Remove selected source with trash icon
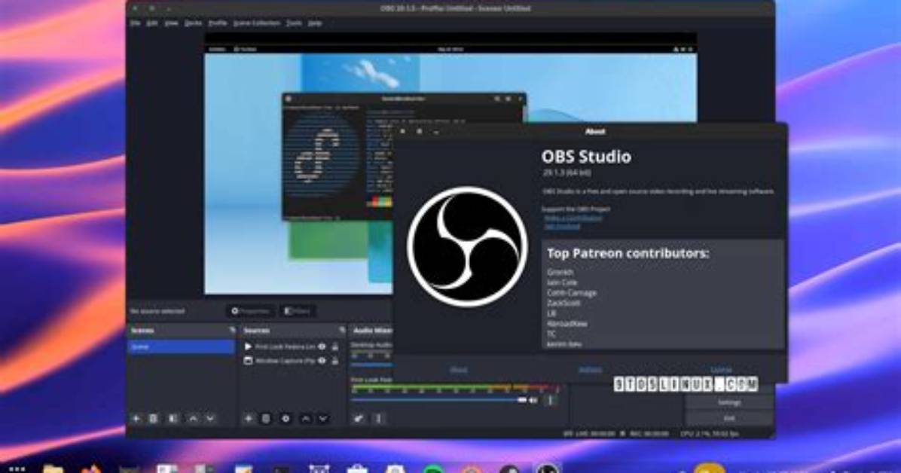The height and width of the screenshot is (473, 901). tap(265, 419)
